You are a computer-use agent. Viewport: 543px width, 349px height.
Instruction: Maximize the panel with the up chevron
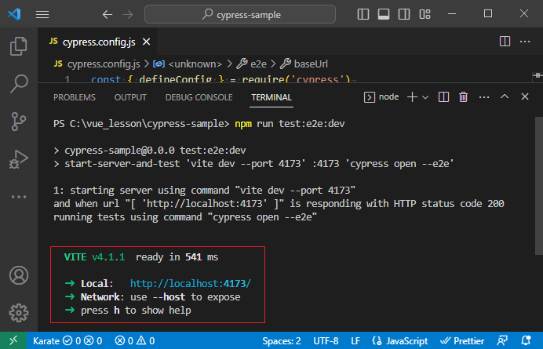coord(505,96)
